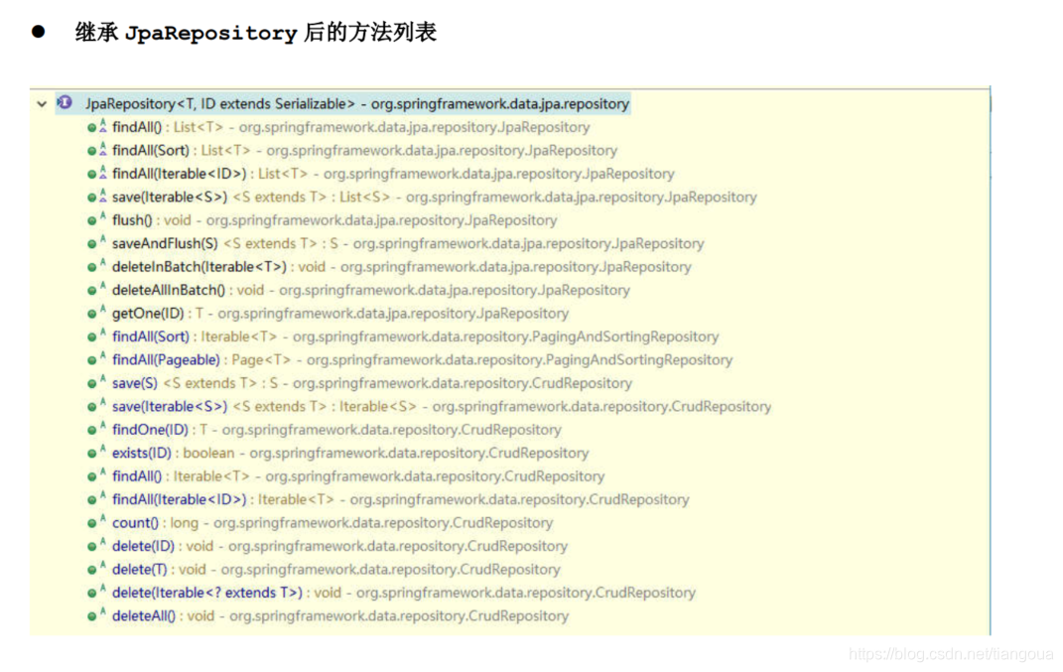Click method icon beside flush()
The width and height of the screenshot is (1063, 672).
96,219
